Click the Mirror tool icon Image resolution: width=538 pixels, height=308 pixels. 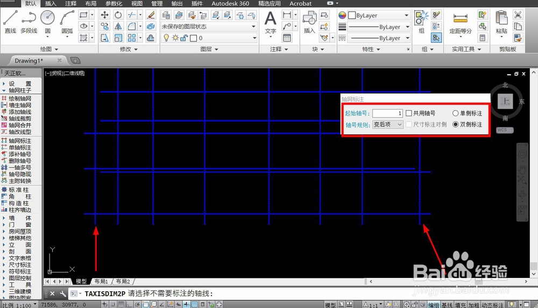(x=118, y=26)
